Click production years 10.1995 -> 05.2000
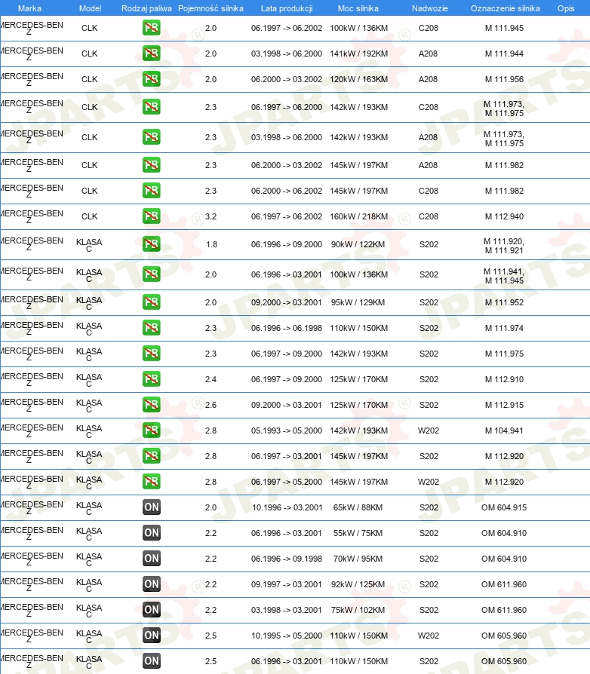The height and width of the screenshot is (674, 590). tap(287, 636)
